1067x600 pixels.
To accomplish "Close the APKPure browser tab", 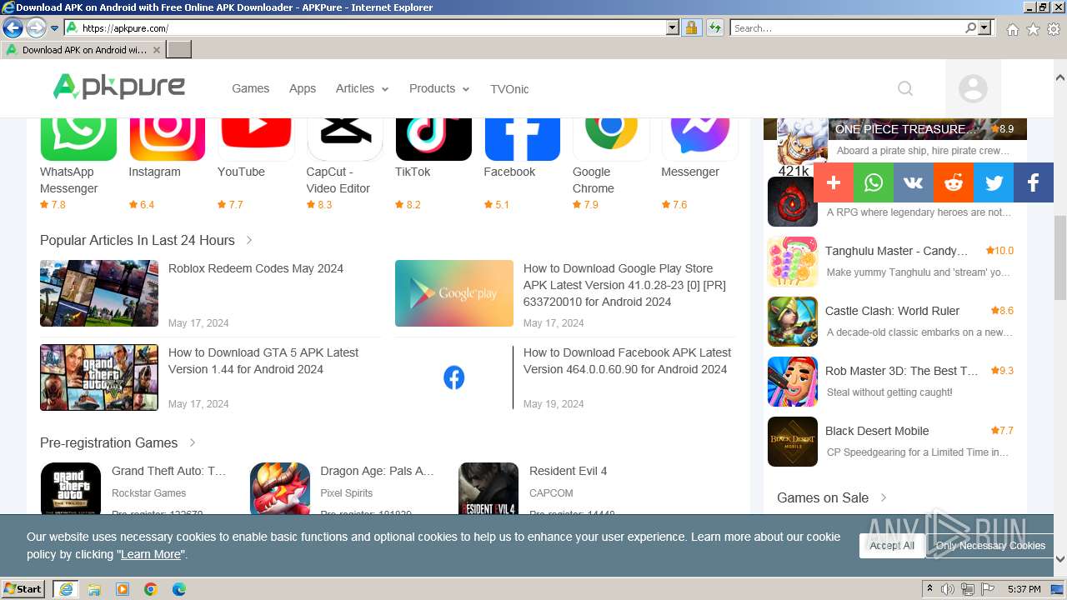I will (x=156, y=50).
